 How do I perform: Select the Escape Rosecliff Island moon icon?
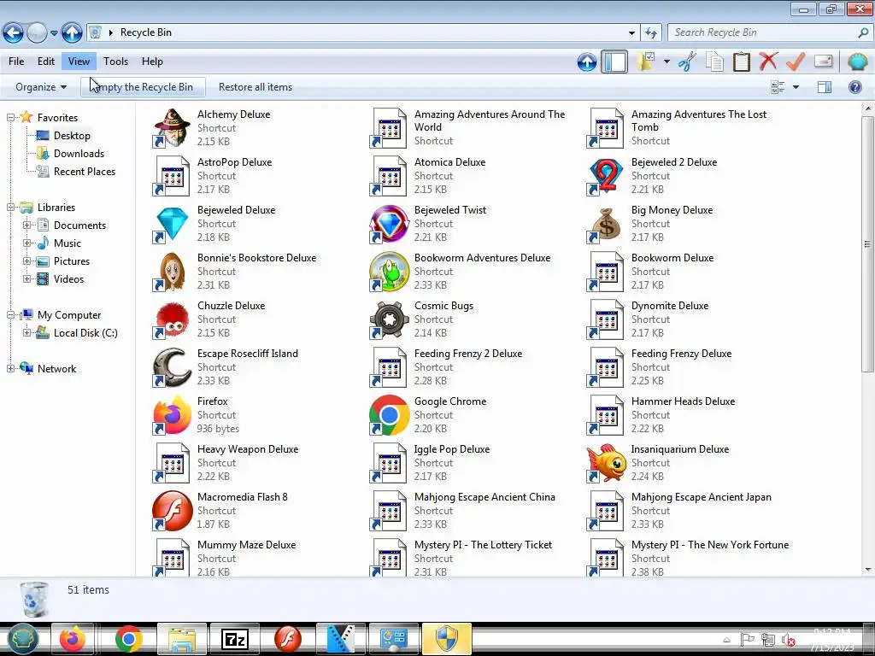tap(172, 367)
